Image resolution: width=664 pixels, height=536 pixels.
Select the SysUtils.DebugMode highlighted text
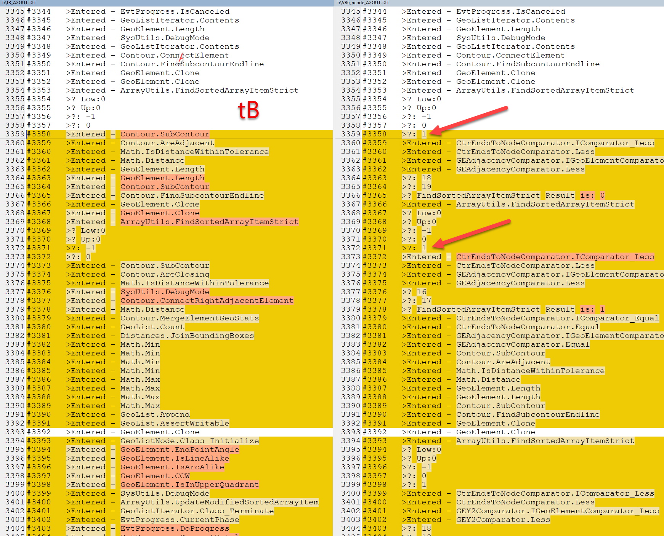click(165, 292)
